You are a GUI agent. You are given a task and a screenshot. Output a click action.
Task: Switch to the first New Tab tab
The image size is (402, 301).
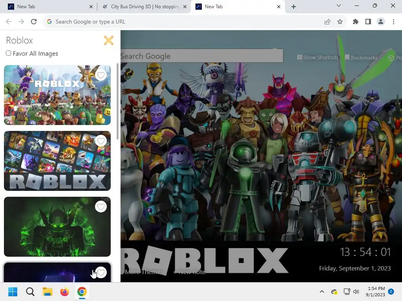[x=48, y=7]
